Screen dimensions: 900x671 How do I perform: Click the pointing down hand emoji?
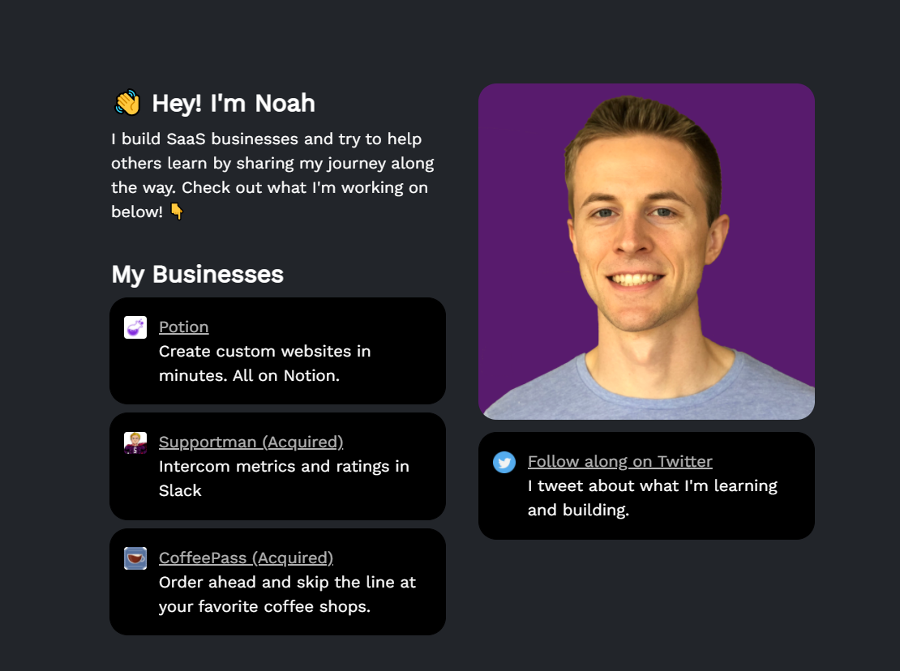pos(176,212)
